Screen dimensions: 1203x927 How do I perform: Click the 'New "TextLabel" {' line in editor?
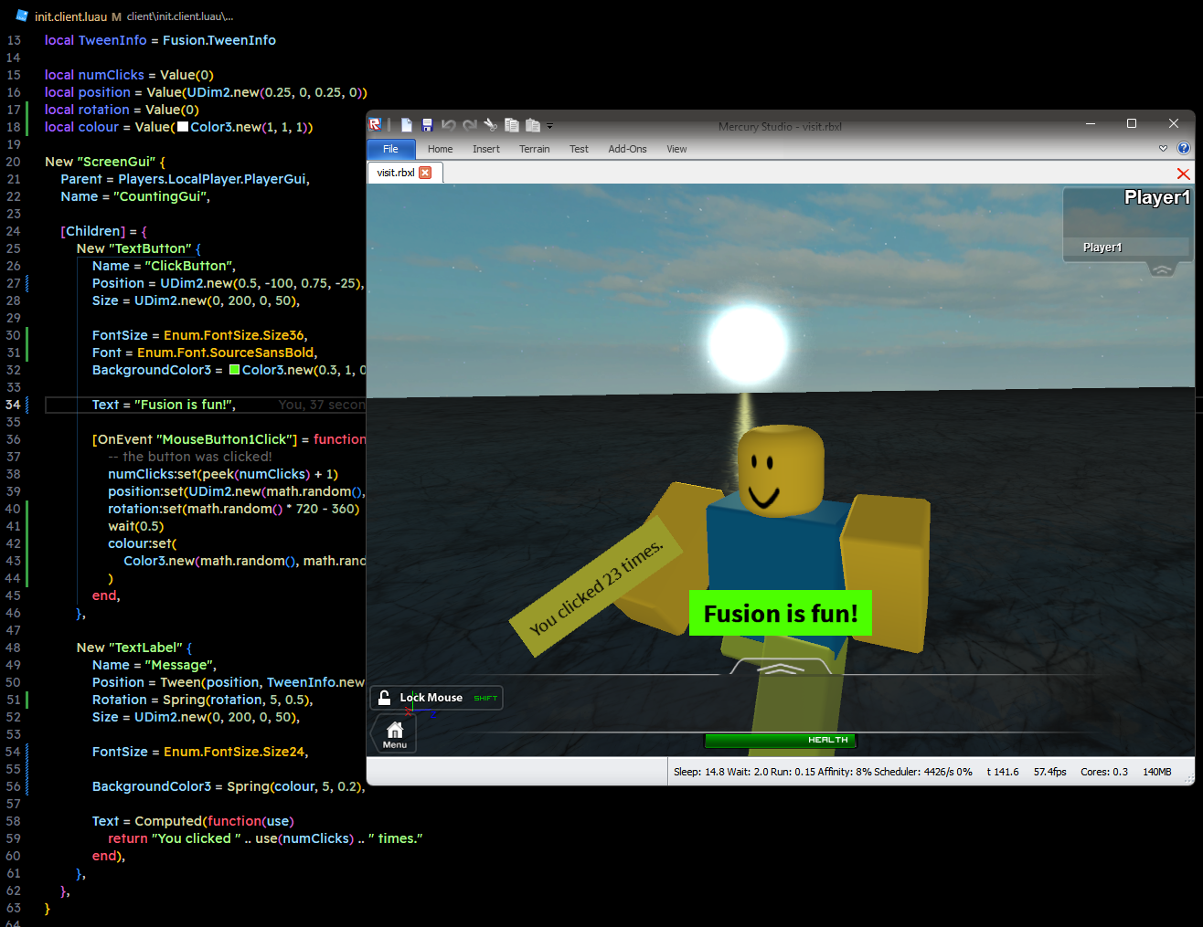point(134,648)
